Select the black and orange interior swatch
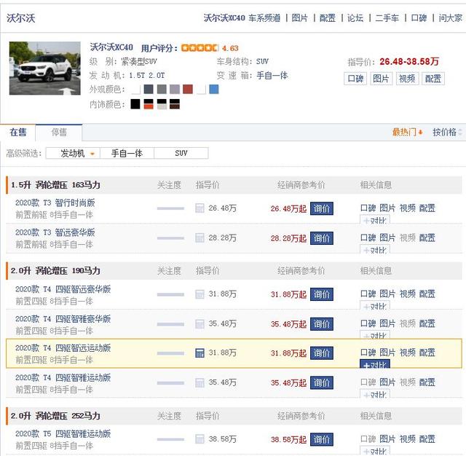Screen dimensions: 466x456 click(x=149, y=104)
